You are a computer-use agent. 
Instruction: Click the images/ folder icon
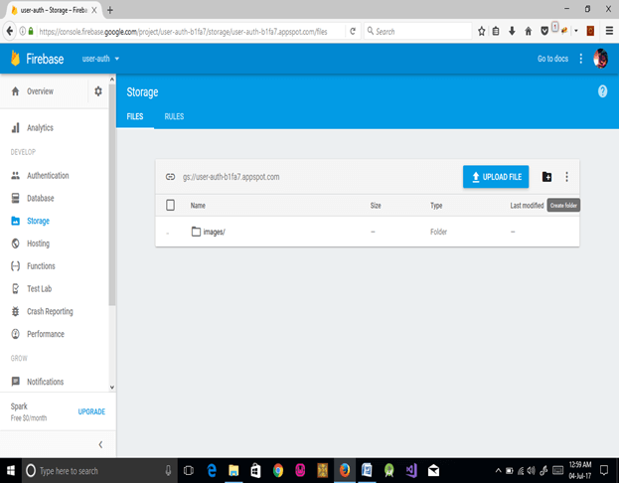coord(196,232)
